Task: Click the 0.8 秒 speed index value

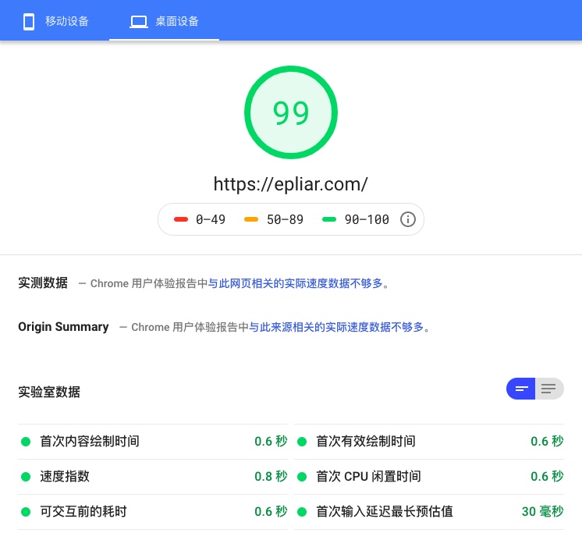Action: [x=271, y=476]
